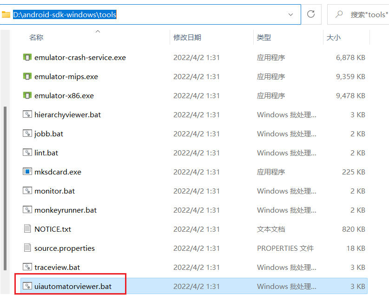The width and height of the screenshot is (389, 295).
Task: Click the search magnifier icon
Action: [339, 14]
